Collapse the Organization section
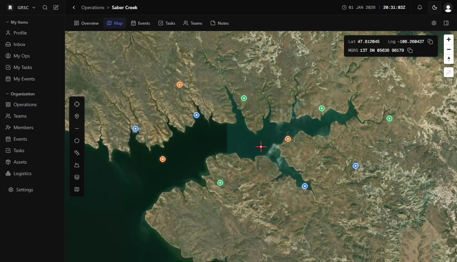The image size is (457, 262). pyautogui.click(x=7, y=94)
